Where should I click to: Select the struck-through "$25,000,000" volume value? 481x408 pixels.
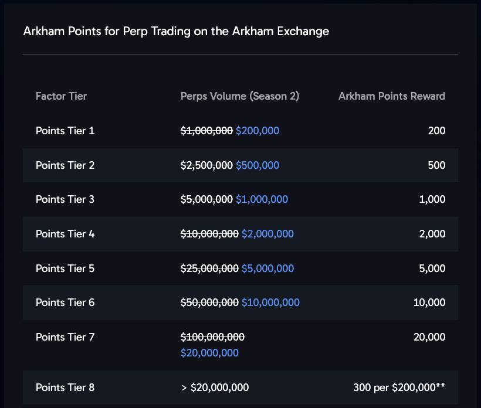point(209,269)
